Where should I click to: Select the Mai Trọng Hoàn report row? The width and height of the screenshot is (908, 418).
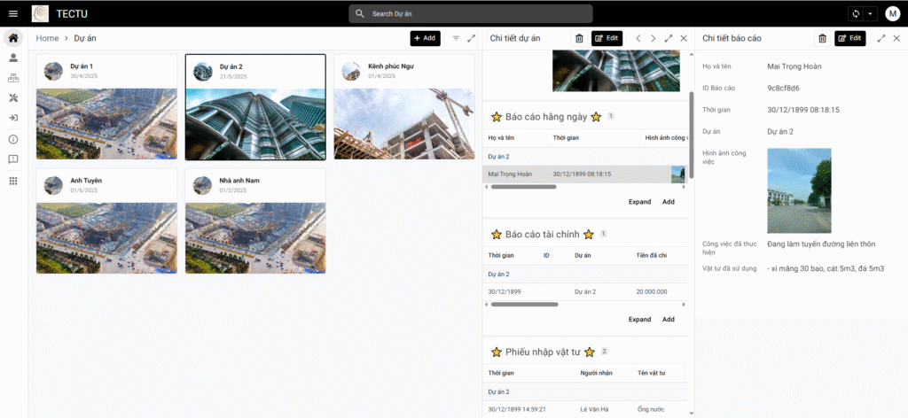(585, 174)
